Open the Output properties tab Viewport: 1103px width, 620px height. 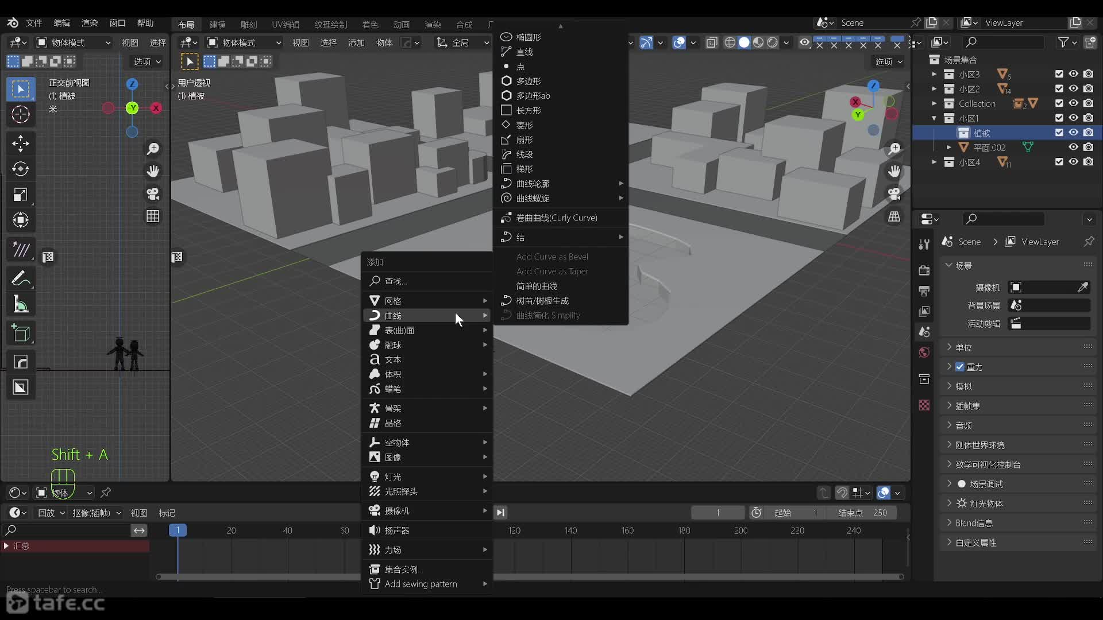tap(924, 290)
